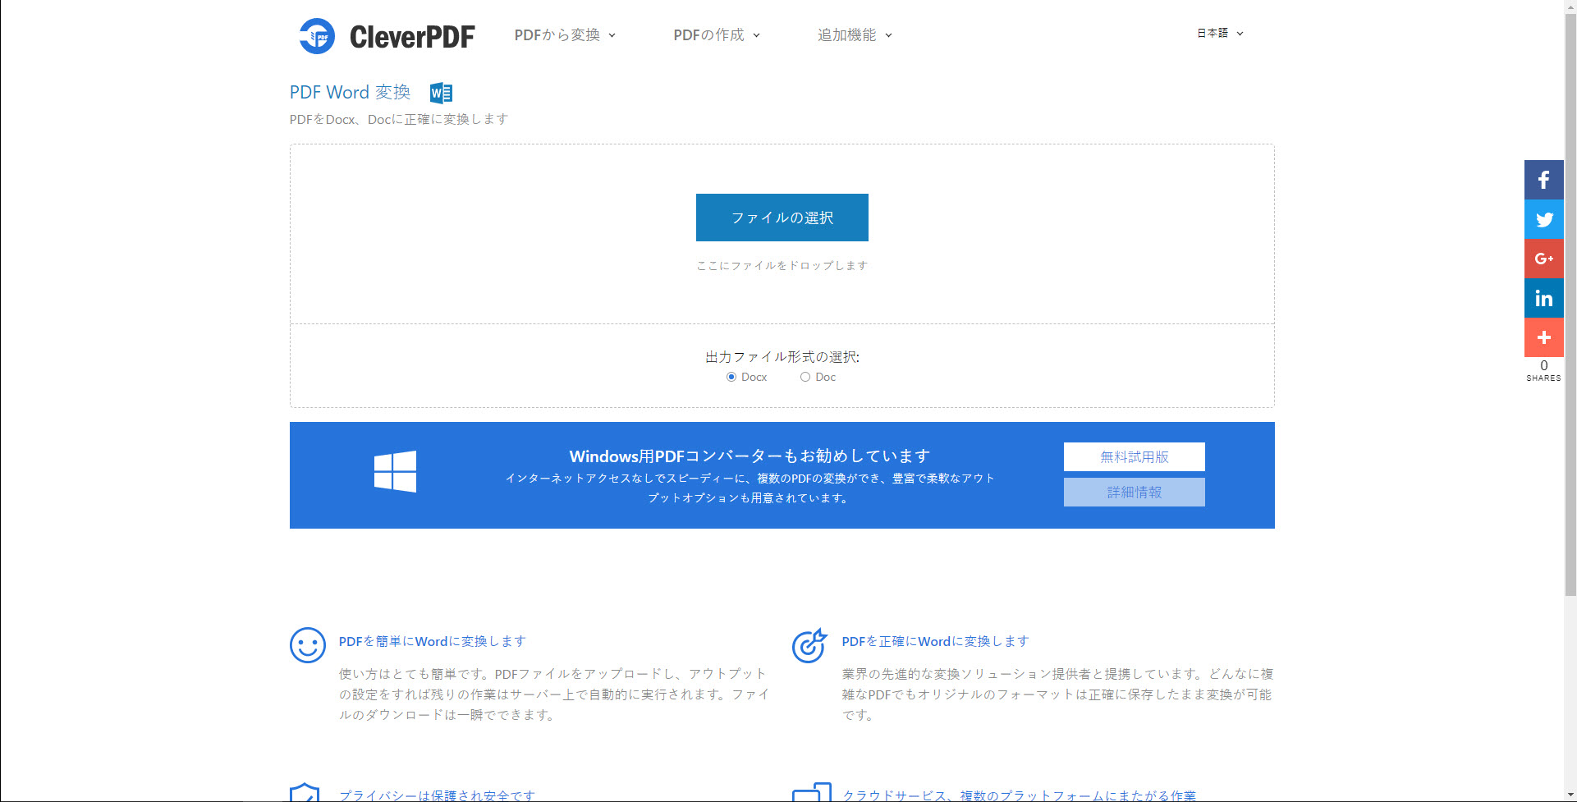Open the 日本語 language dropdown
Screen dimensions: 1577x802
point(1220,34)
